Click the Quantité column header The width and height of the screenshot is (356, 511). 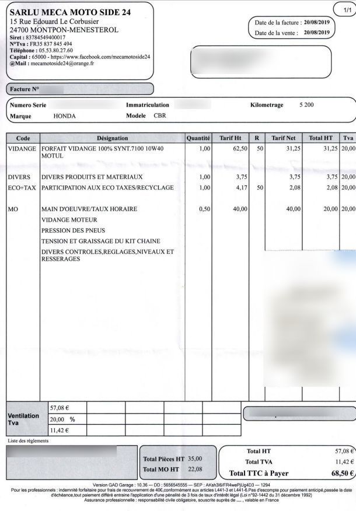click(x=198, y=138)
